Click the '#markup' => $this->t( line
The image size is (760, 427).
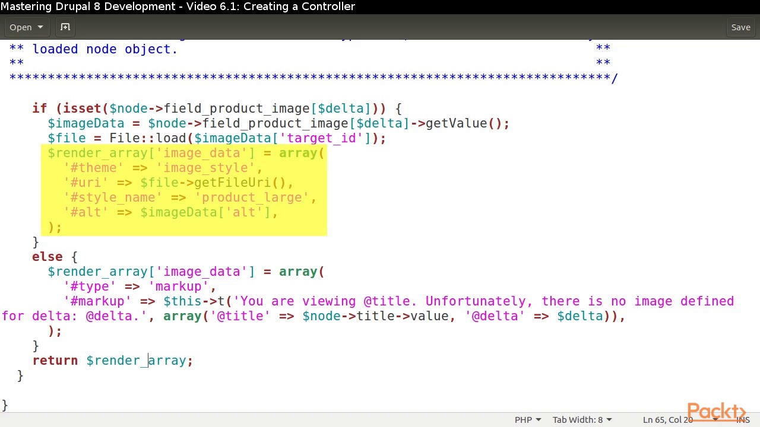coord(398,301)
